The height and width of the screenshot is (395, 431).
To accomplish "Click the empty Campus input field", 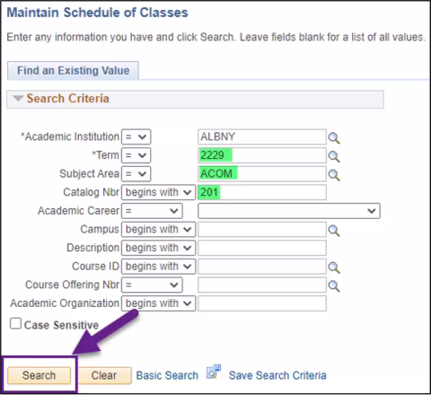I will (x=262, y=229).
